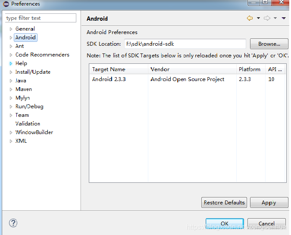
Task: Click the forward navigation arrow icon
Action: pos(267,18)
